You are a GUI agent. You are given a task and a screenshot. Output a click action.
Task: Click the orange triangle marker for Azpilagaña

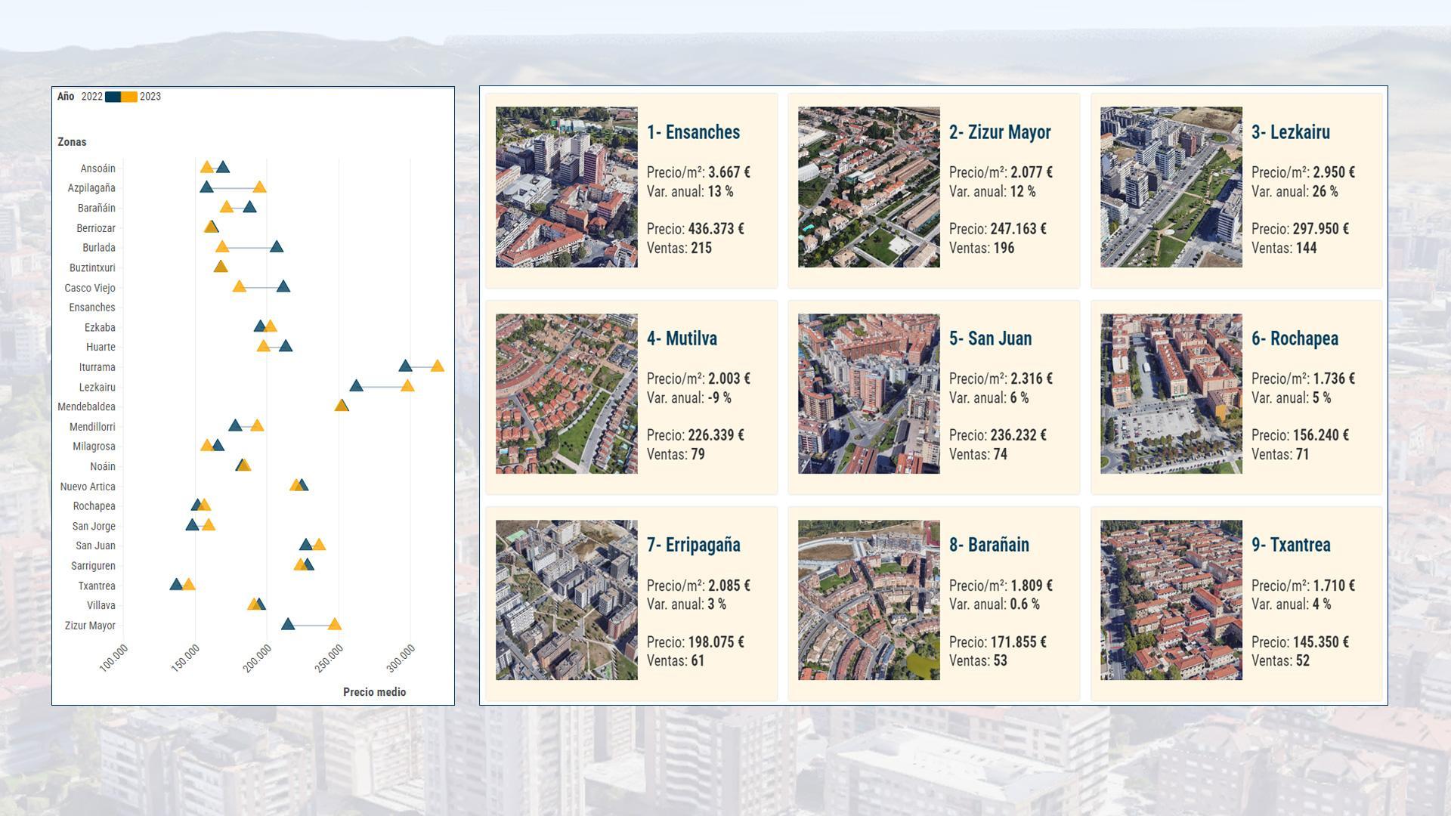click(260, 188)
